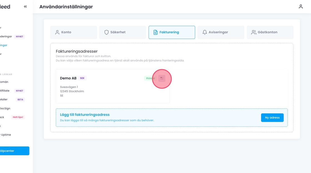This screenshot has width=311, height=173.
Task: Click the SEK currency badge
Action: click(82, 78)
